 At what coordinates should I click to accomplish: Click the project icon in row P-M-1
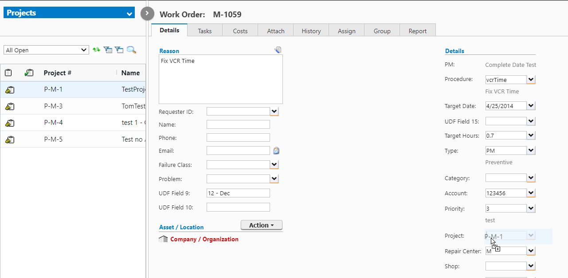click(x=10, y=90)
